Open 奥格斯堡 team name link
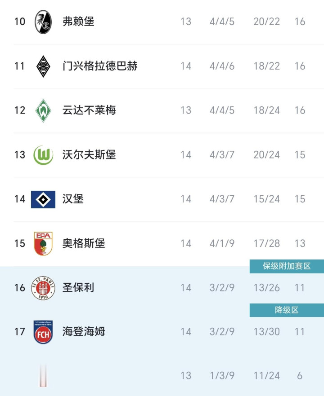Image resolution: width=324 pixels, height=396 pixels. point(84,243)
